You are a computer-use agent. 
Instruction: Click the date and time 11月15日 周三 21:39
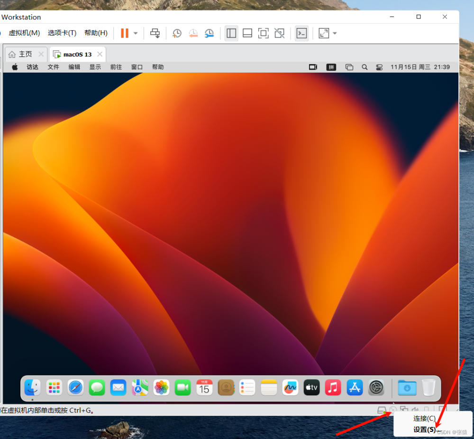click(x=420, y=67)
